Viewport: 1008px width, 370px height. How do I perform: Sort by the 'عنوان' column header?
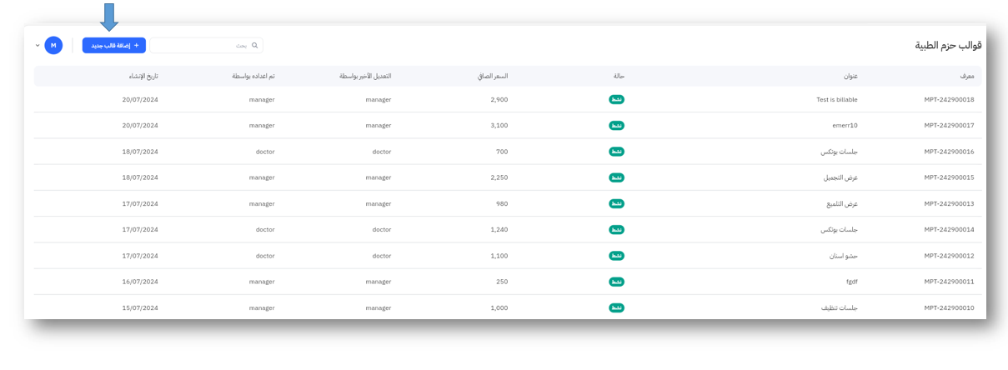point(850,76)
